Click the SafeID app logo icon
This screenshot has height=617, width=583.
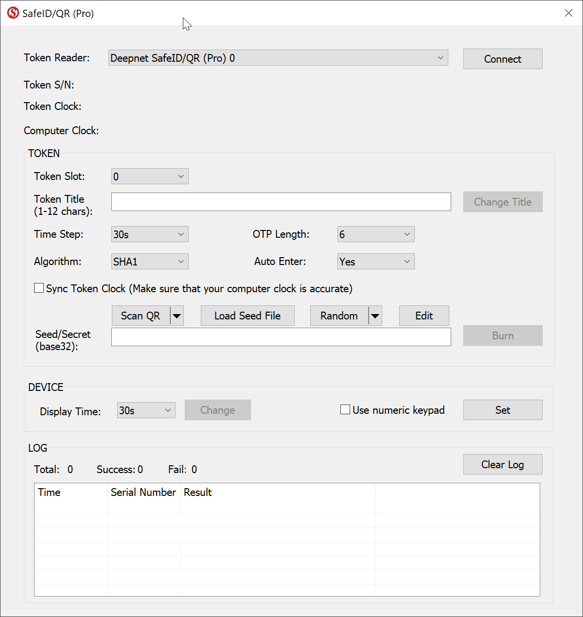13,13
